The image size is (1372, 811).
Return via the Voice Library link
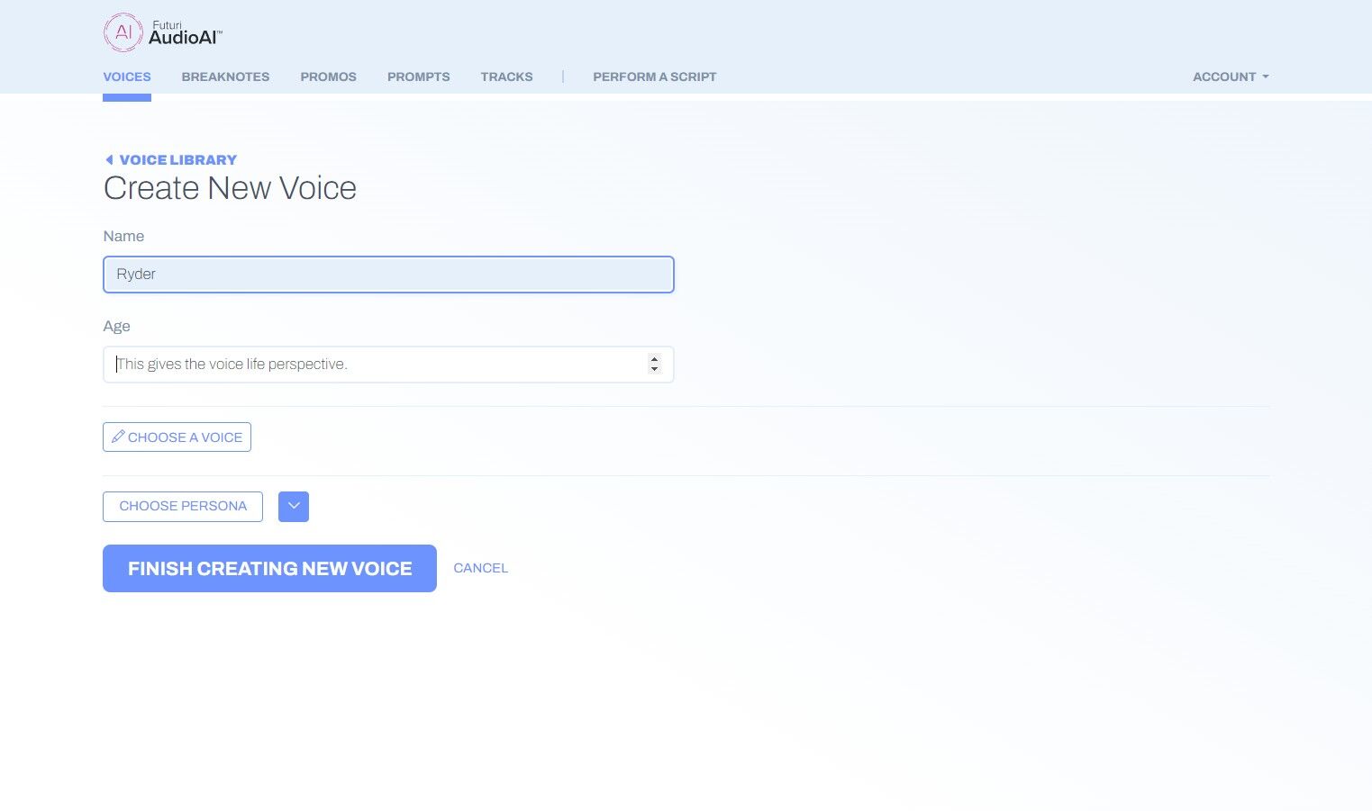pos(177,160)
